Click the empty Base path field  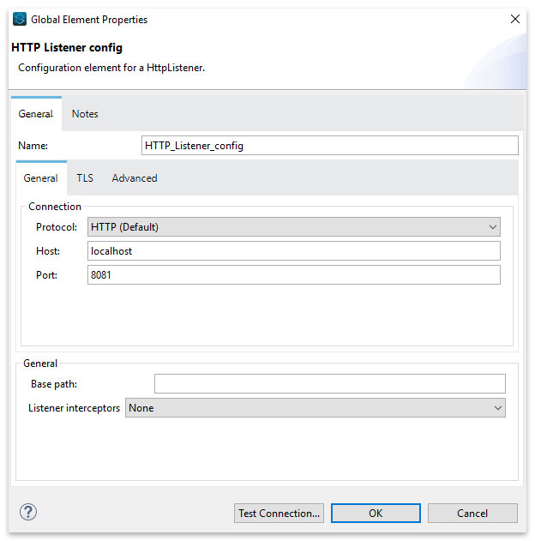tap(330, 383)
